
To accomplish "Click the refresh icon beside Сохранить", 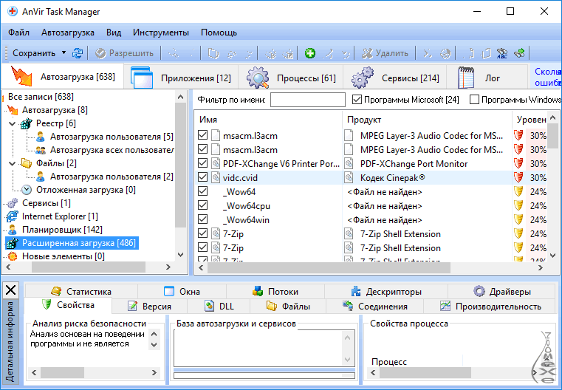I will (x=78, y=53).
